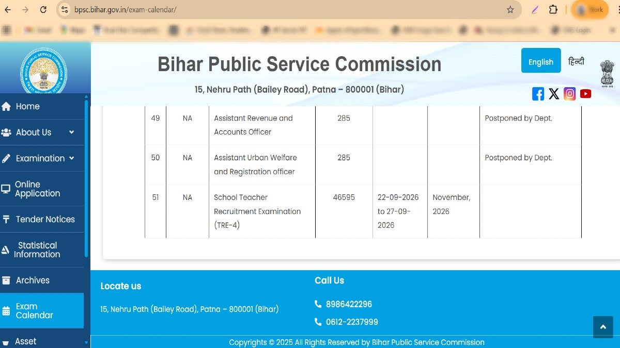This screenshot has width=620, height=348.
Task: Open BPSC Facebook page icon
Action: 538,94
